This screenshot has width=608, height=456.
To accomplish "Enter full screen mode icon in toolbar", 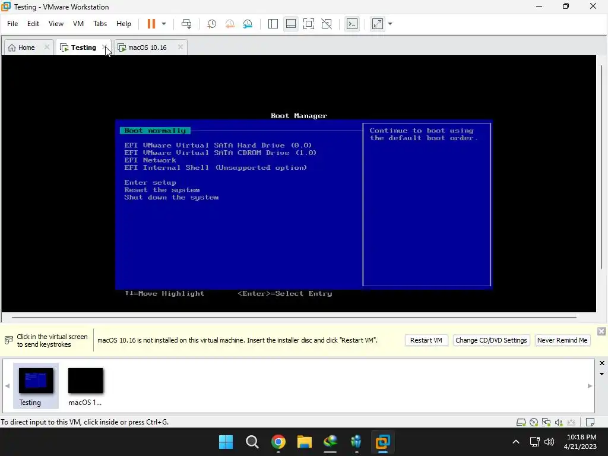I will point(309,24).
